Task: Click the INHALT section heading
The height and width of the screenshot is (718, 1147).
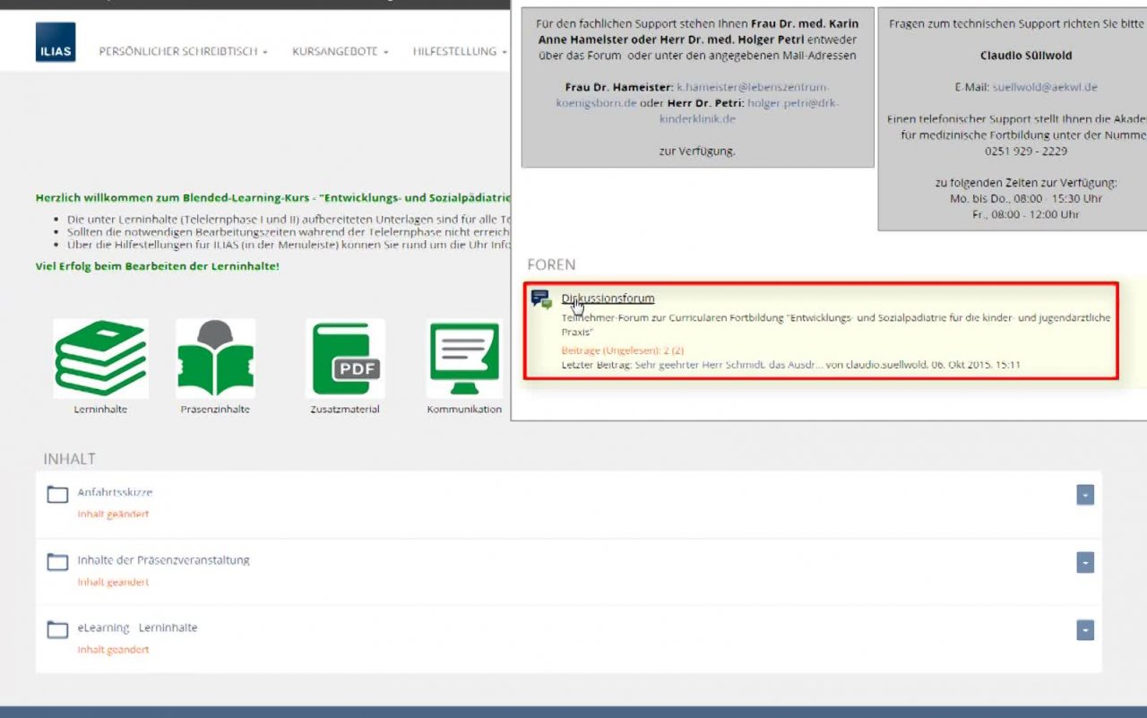Action: pos(69,459)
